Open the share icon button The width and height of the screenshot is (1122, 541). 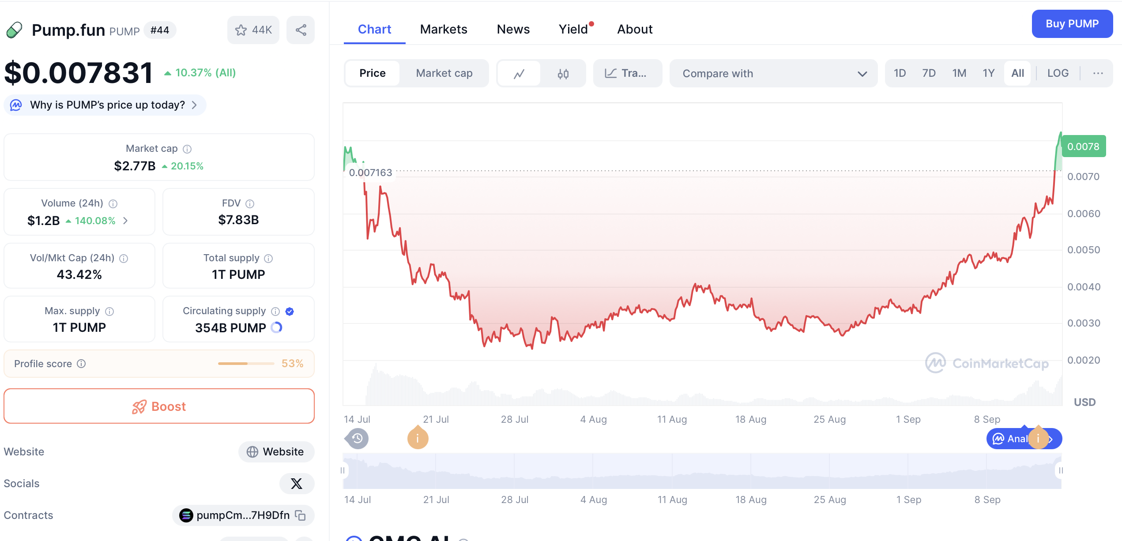[x=301, y=30]
